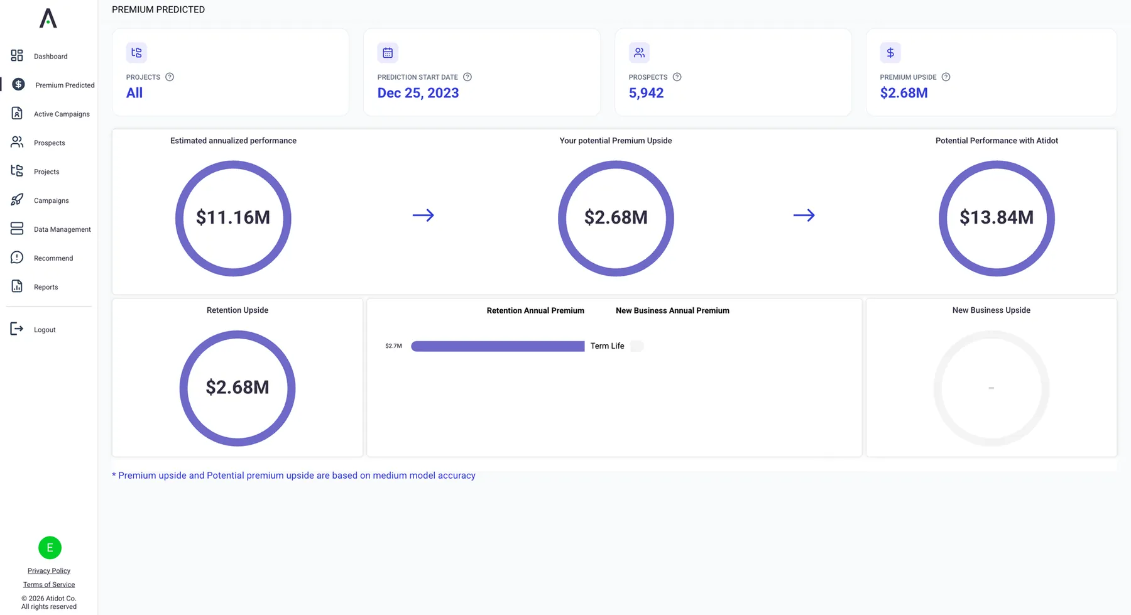
Task: Click the $11.16M estimated performance circle
Action: [x=233, y=218]
